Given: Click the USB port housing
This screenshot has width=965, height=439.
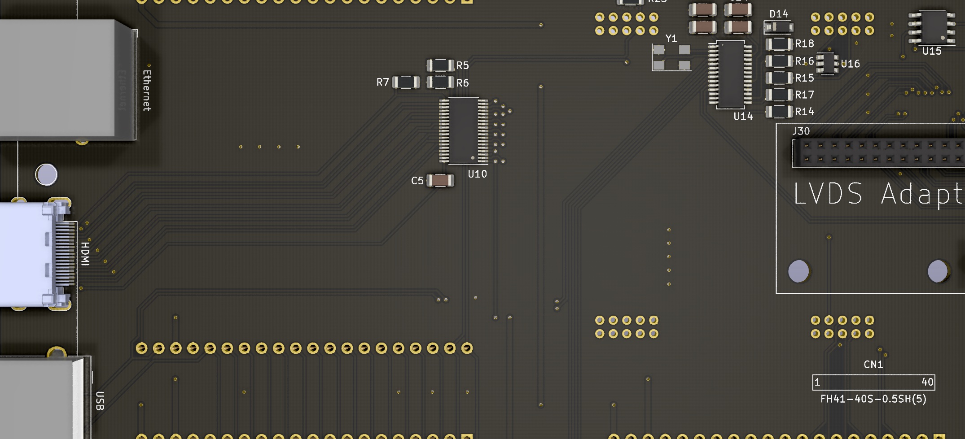Looking at the screenshot, I should [x=40, y=397].
